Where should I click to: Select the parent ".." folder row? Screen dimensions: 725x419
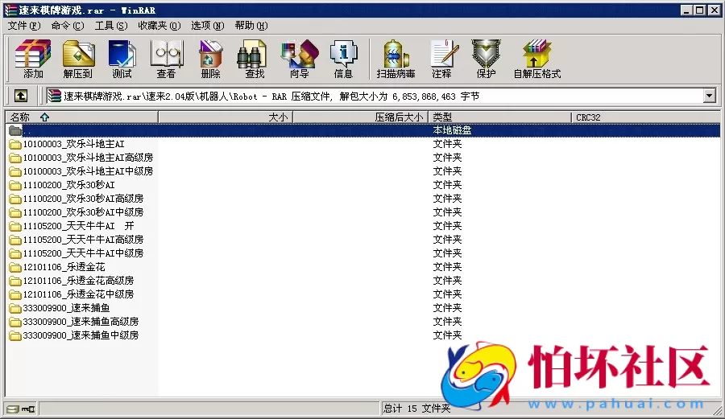click(x=362, y=130)
